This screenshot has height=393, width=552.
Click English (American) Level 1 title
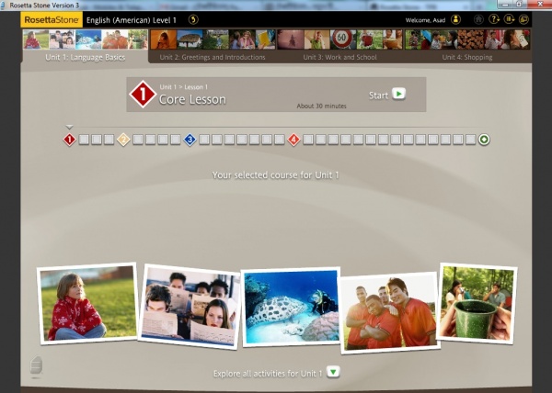[132, 20]
